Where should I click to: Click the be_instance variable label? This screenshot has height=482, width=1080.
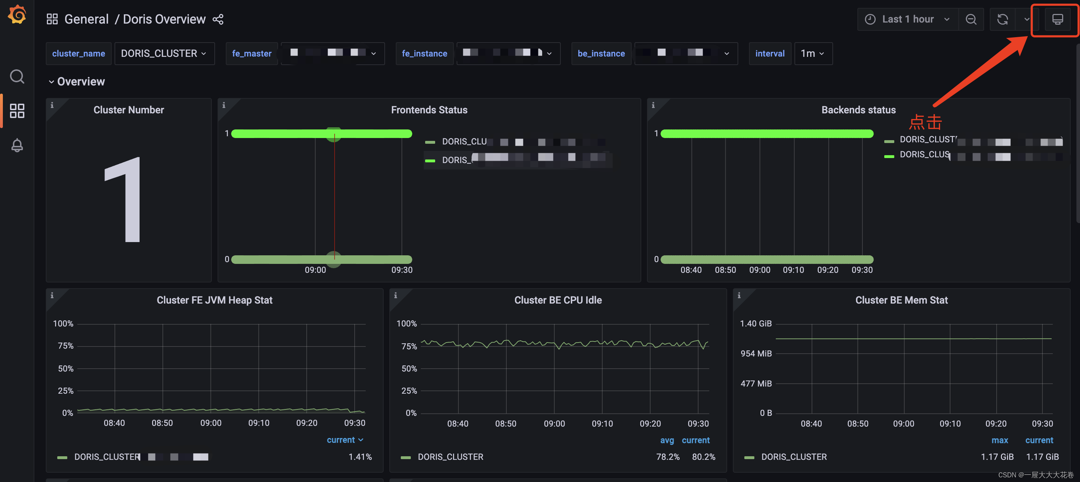pyautogui.click(x=601, y=54)
